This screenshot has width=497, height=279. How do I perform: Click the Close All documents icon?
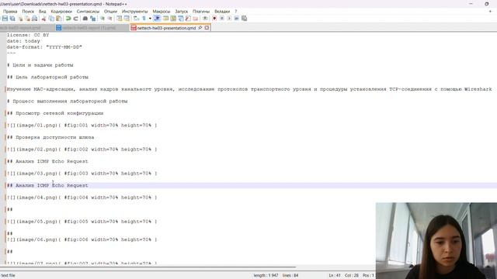(x=28, y=19)
